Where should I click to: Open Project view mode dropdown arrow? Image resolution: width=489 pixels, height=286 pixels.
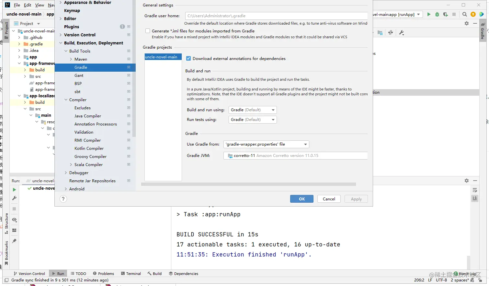tap(39, 24)
